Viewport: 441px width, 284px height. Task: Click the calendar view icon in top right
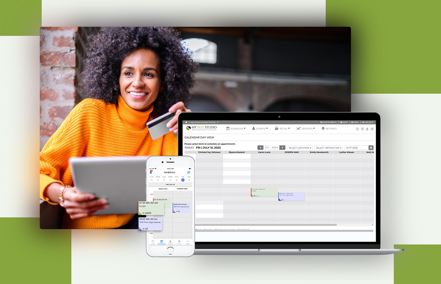[x=358, y=129]
